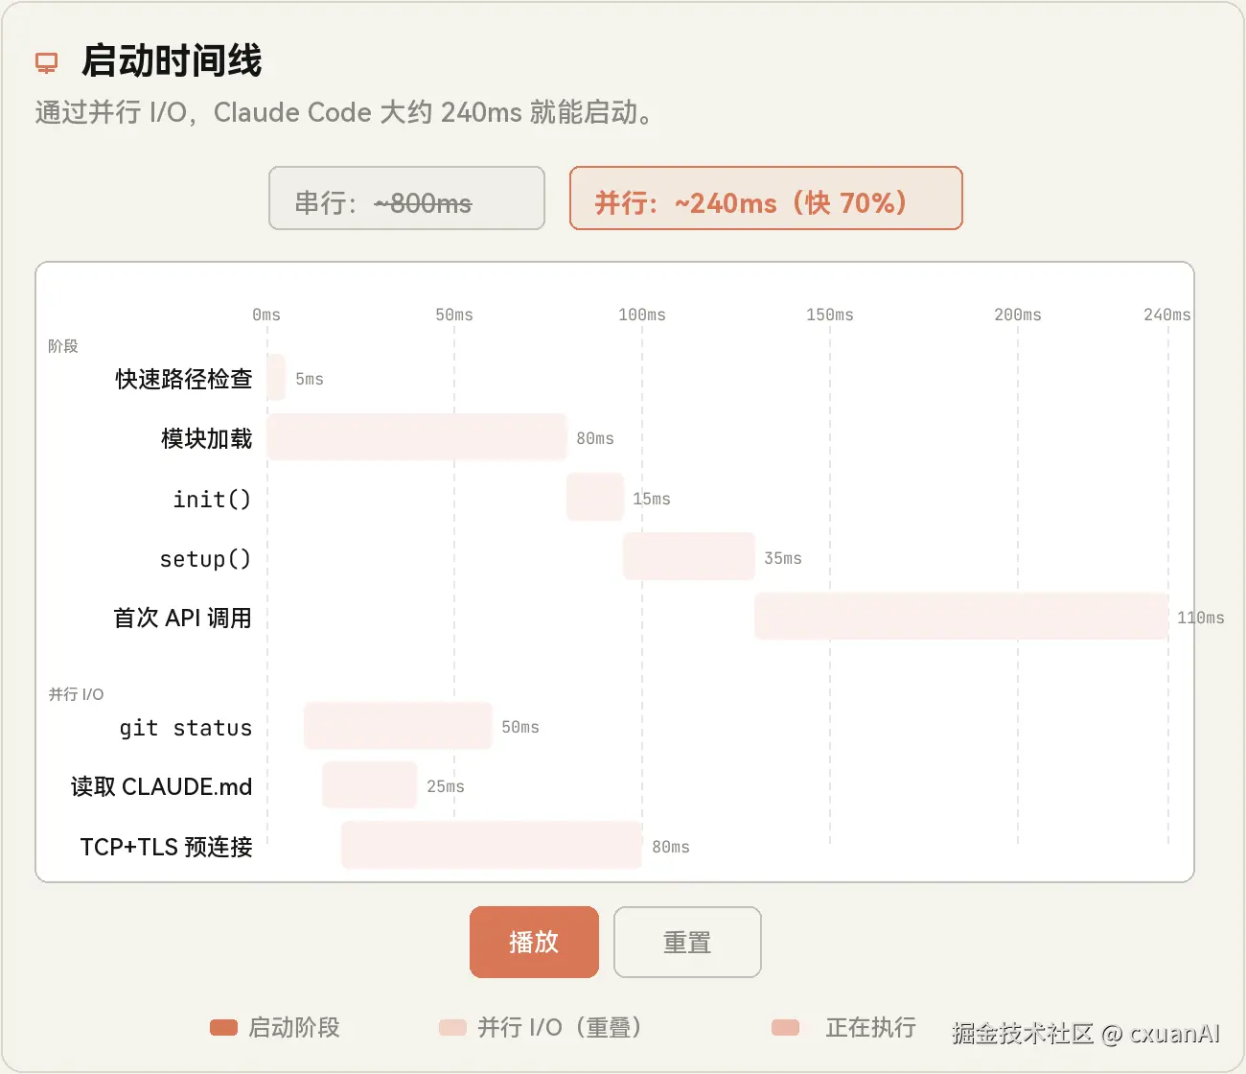Viewport: 1246px width, 1074px height.
Task: Click the 0ms axis tick label
Action: point(266,315)
